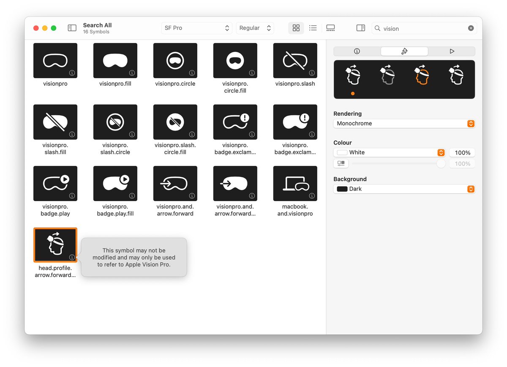Select the visionpro.slash.circle.fill symbol

point(175,122)
